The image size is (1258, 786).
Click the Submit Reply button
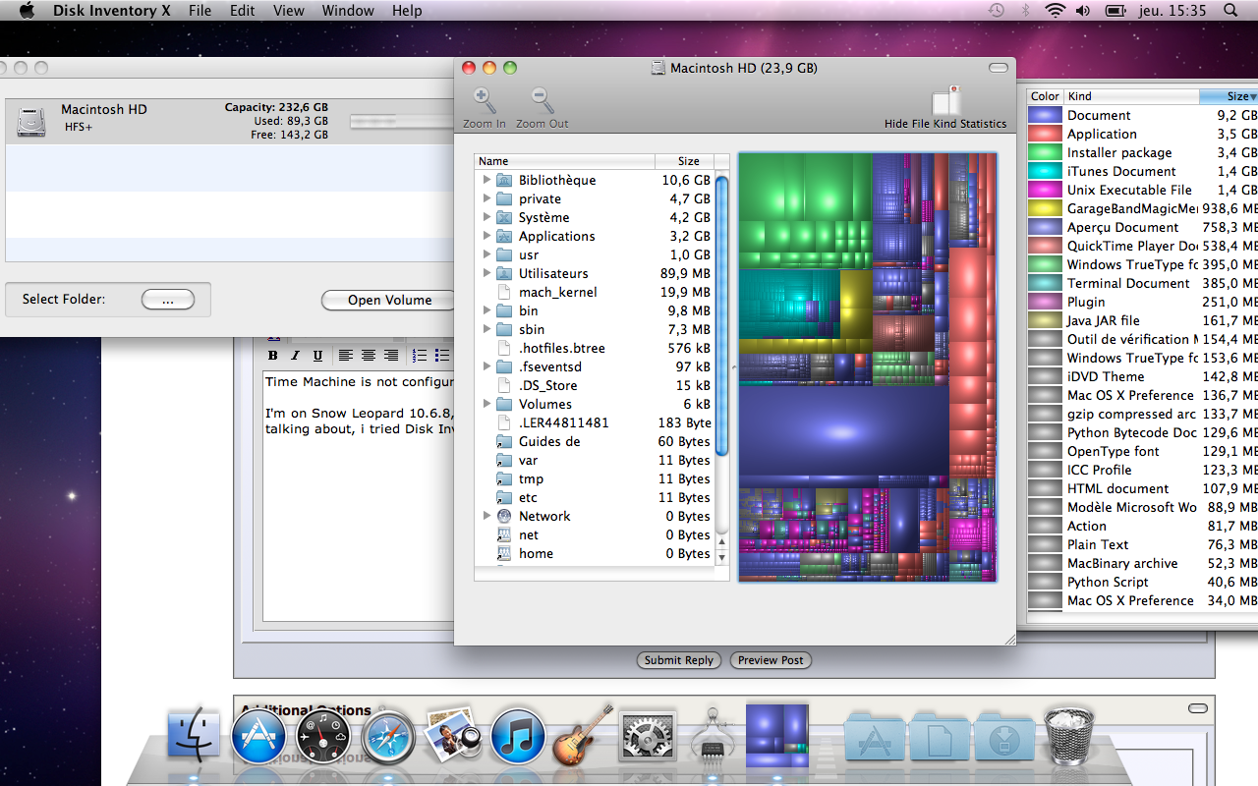[x=679, y=660]
